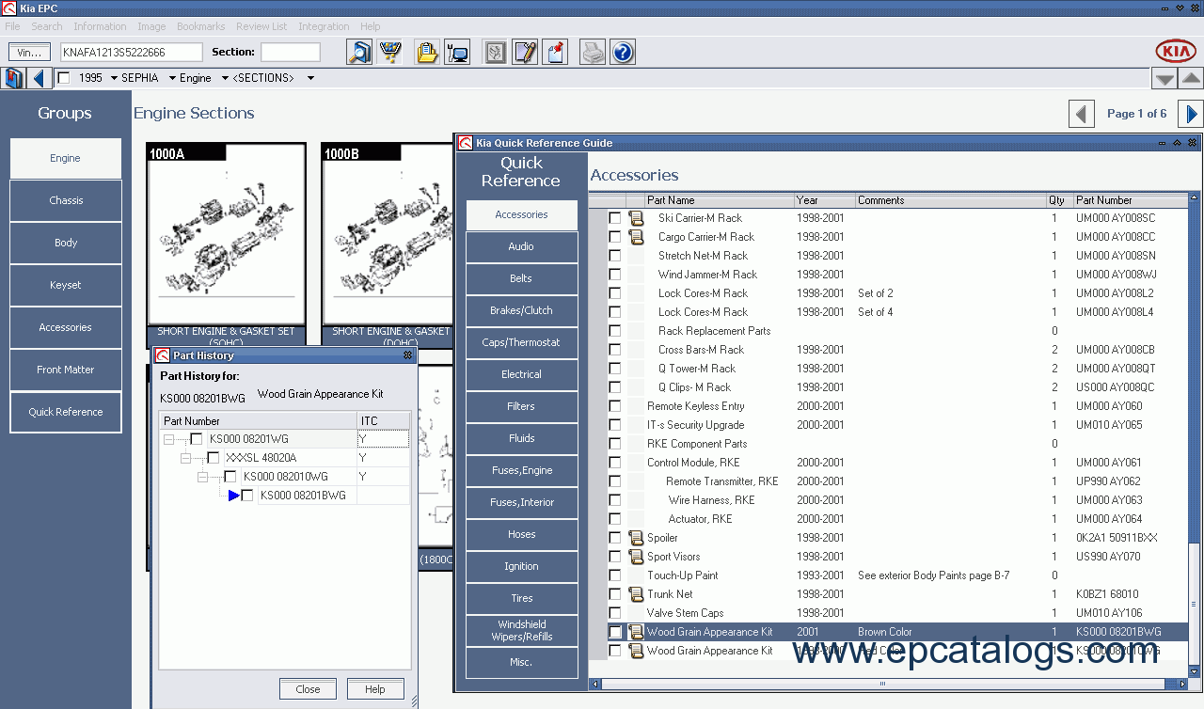The width and height of the screenshot is (1204, 709).
Task: Go back using the blue left arrow
Action: (39, 78)
